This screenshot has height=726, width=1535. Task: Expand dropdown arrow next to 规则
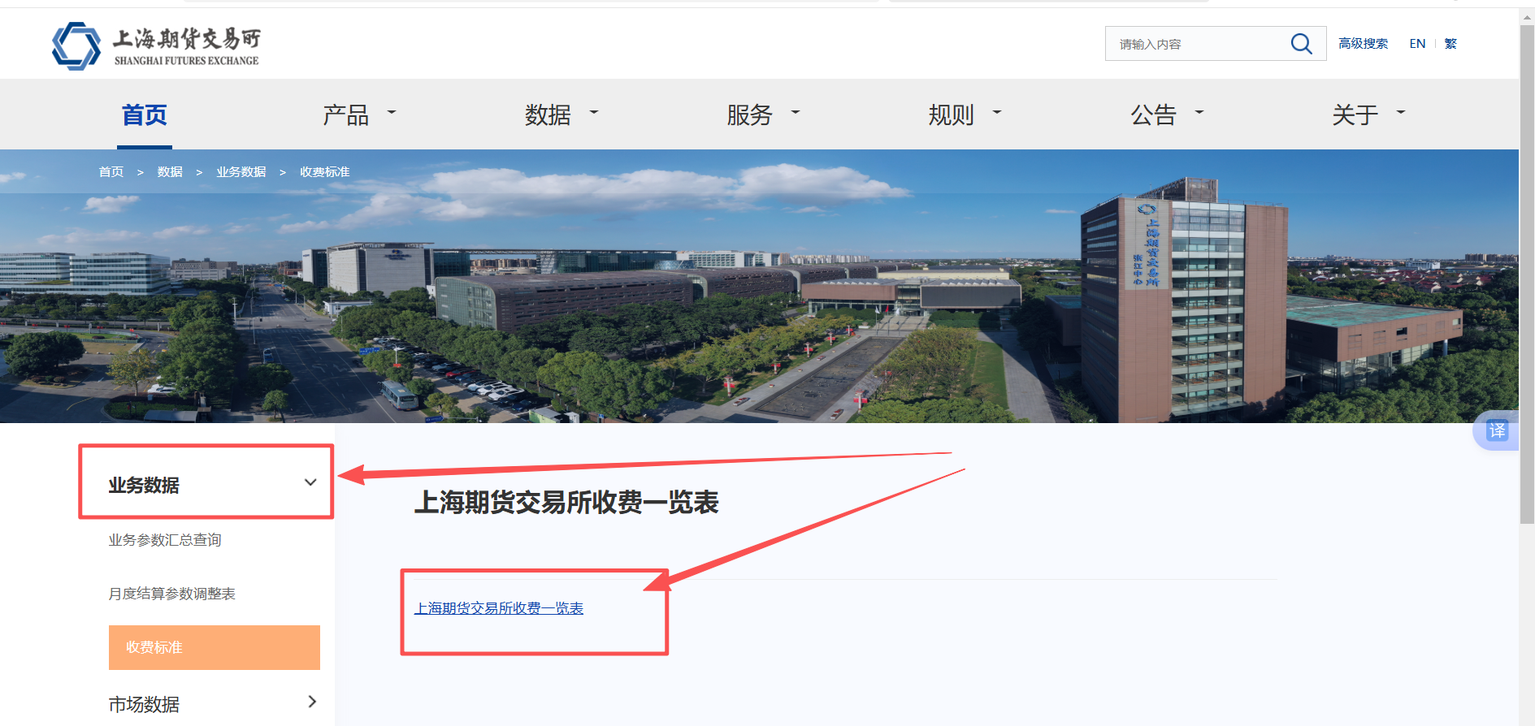click(x=997, y=112)
